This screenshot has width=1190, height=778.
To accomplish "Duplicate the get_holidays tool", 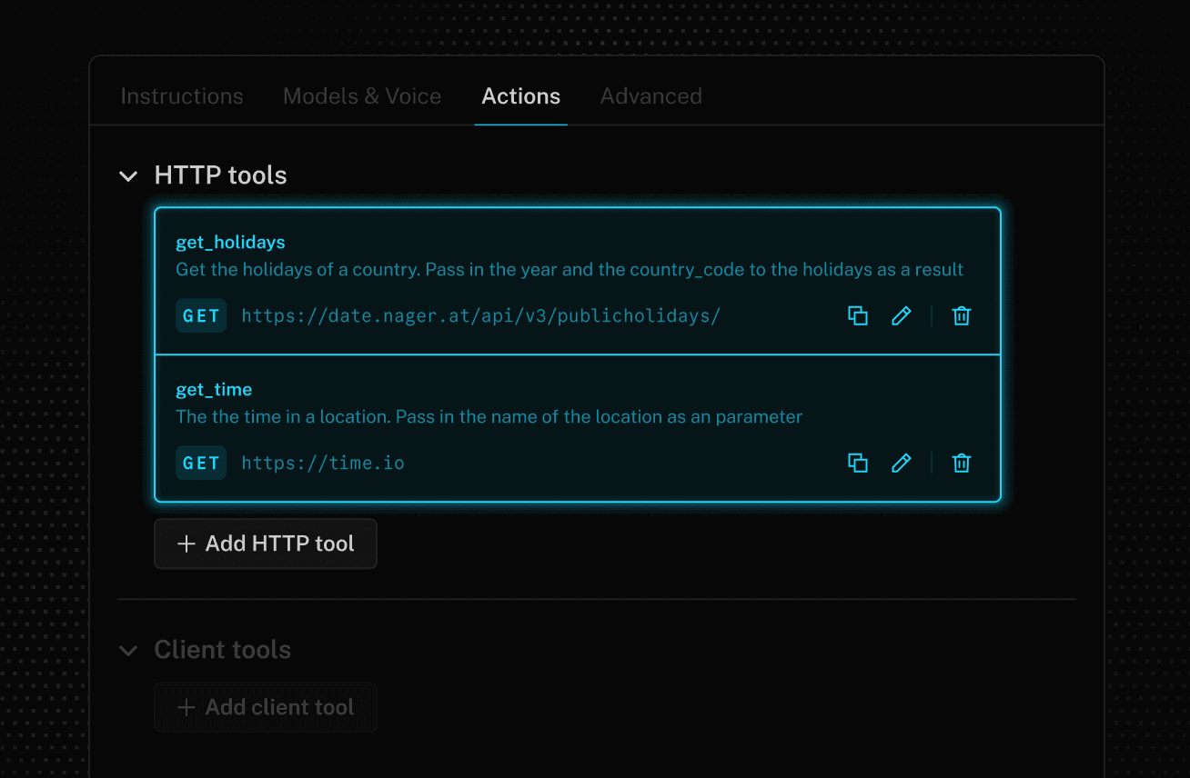I will pos(857,315).
